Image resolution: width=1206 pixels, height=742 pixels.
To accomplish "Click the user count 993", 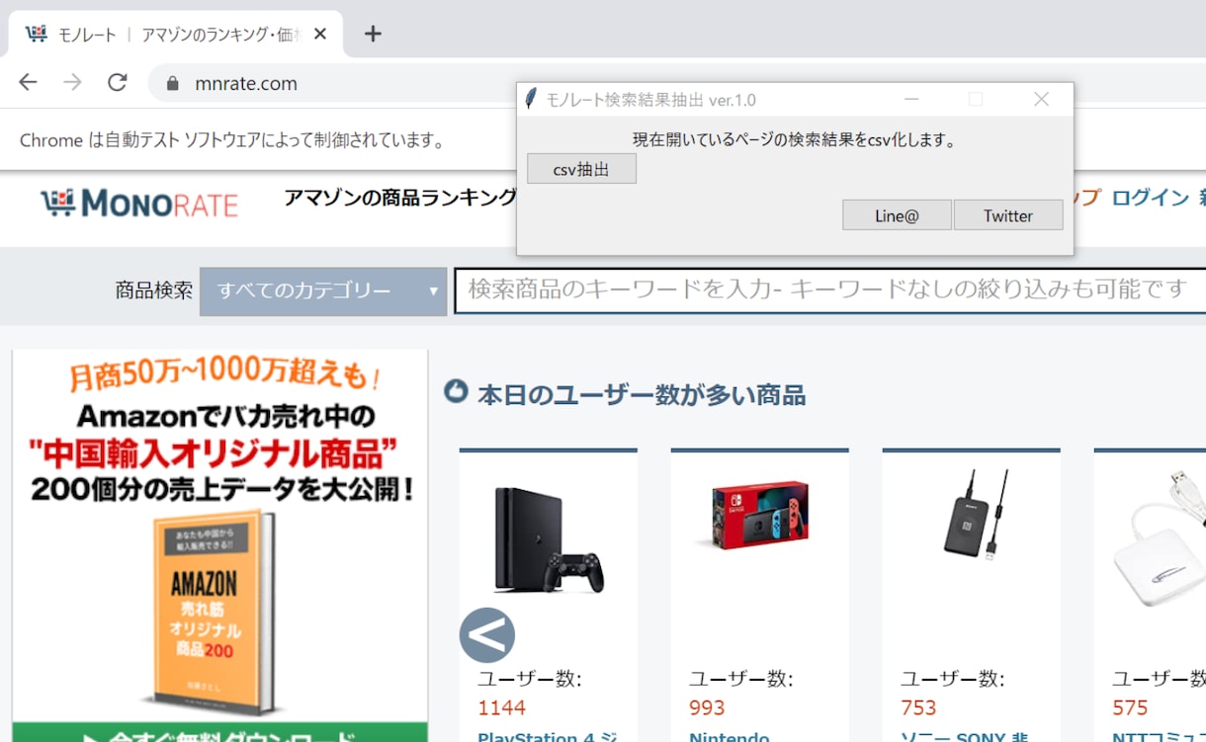I will tap(707, 707).
